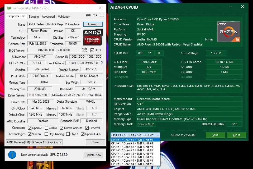The image size is (253, 169).
Task: Click the Digital Signature WHQL value
Action: (x=90, y=102)
